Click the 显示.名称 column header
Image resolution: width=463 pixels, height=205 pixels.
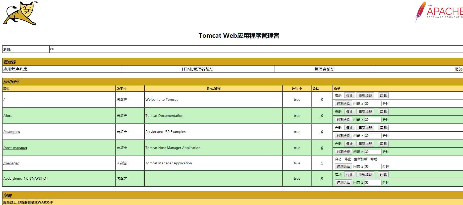(213, 88)
